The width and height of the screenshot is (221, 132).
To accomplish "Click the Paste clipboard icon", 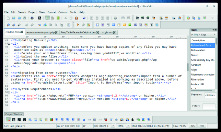I will [x=77, y=18].
